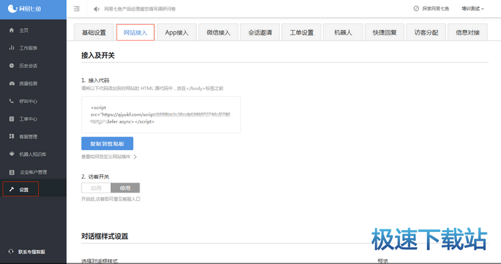Click the 网易七鱼 logo
The height and width of the screenshot is (264, 501).
(24, 9)
